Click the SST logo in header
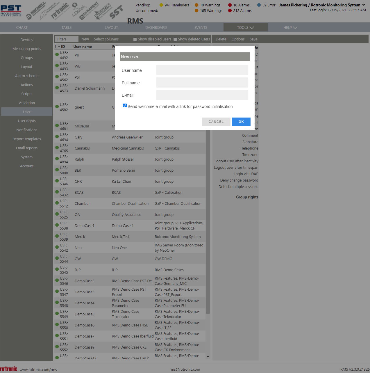 [x=116, y=12]
